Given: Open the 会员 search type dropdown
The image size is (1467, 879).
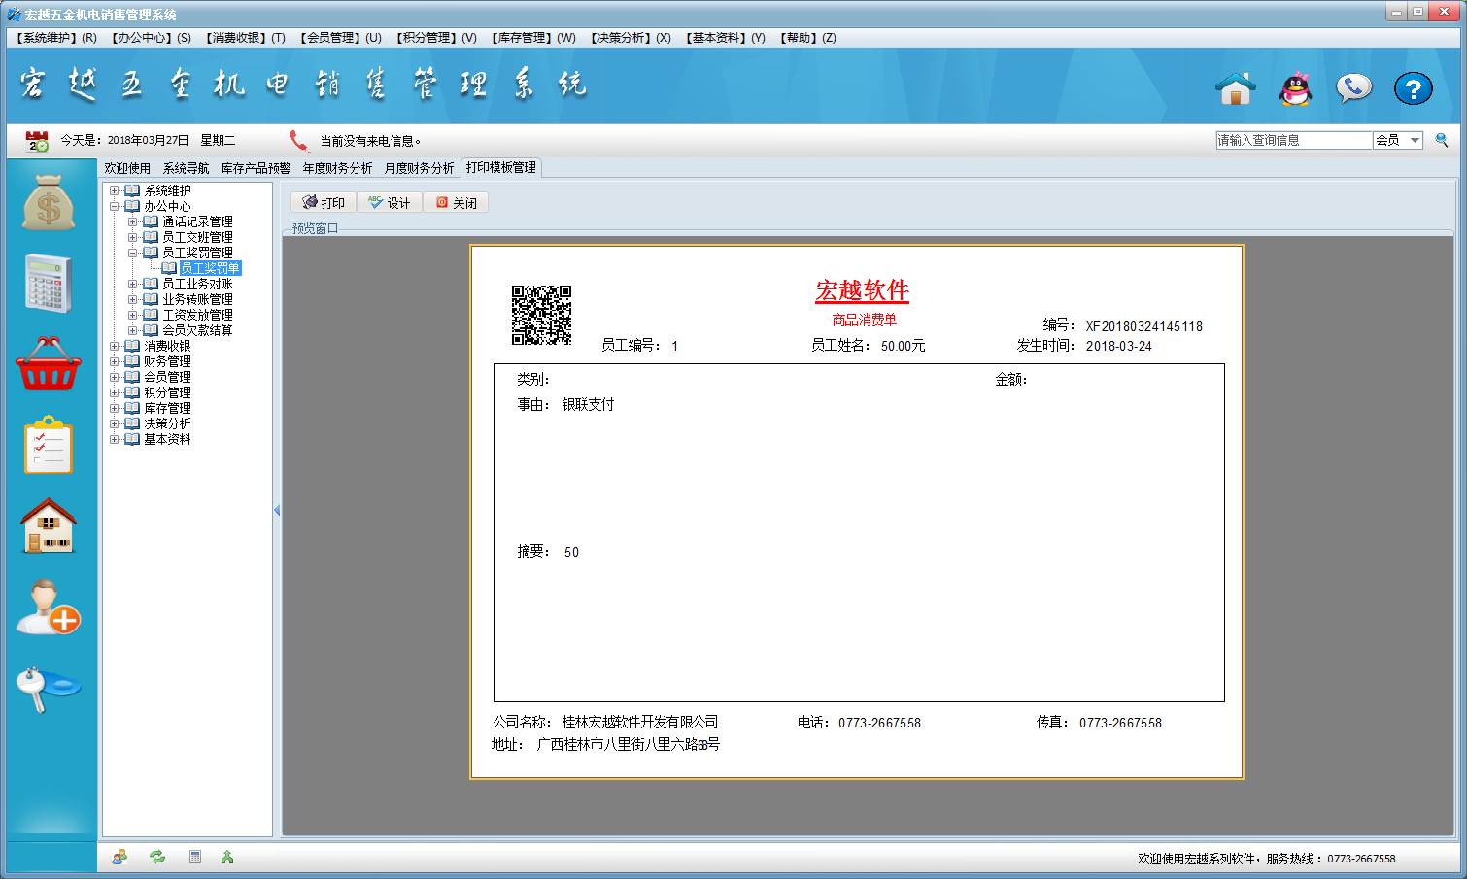Looking at the screenshot, I should pyautogui.click(x=1415, y=140).
